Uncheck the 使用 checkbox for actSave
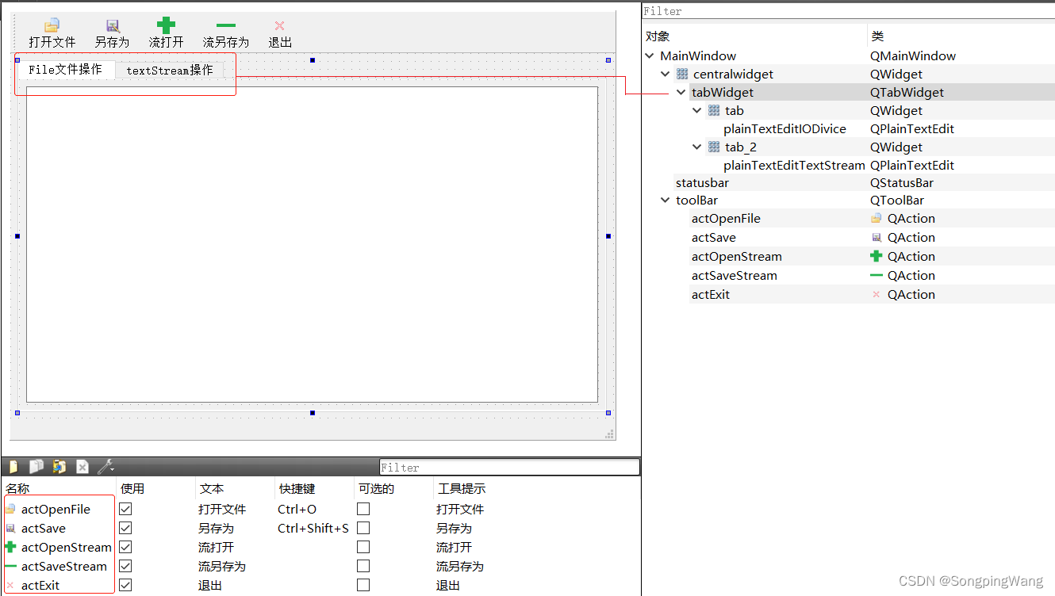 tap(125, 527)
